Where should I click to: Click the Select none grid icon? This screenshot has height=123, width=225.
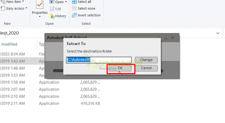(74, 8)
